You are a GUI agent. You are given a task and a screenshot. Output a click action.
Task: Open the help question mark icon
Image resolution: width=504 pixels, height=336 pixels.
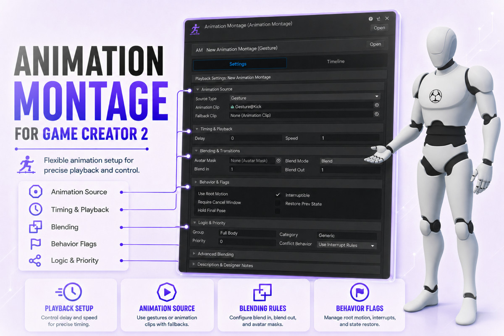370,19
